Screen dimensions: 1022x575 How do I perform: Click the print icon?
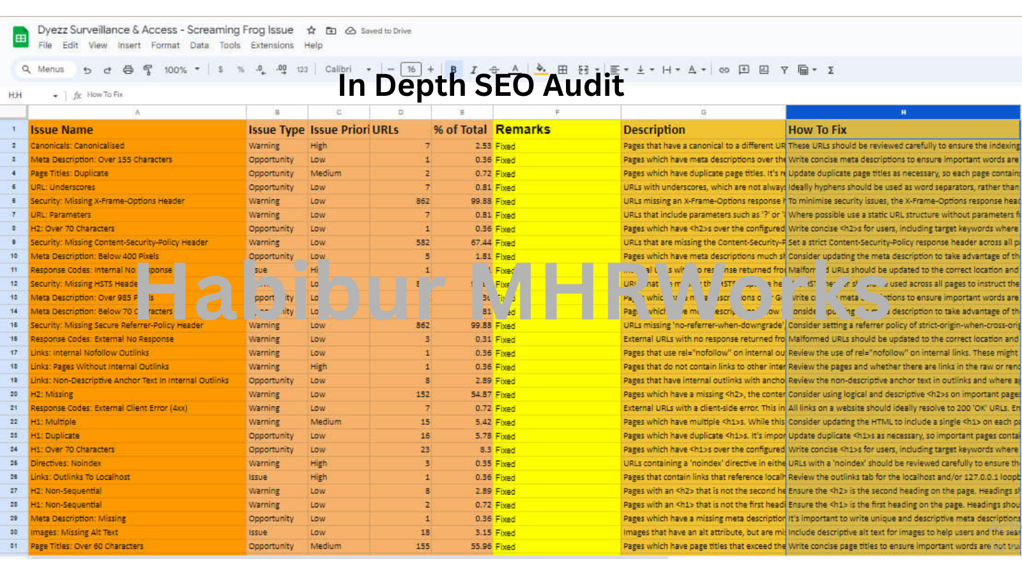coord(128,70)
